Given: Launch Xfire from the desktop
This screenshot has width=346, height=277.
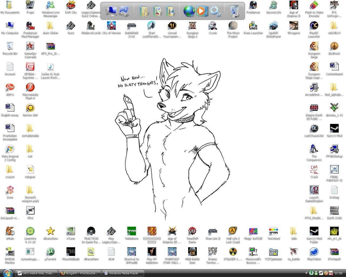Looking at the screenshot, I should tap(30, 211).
